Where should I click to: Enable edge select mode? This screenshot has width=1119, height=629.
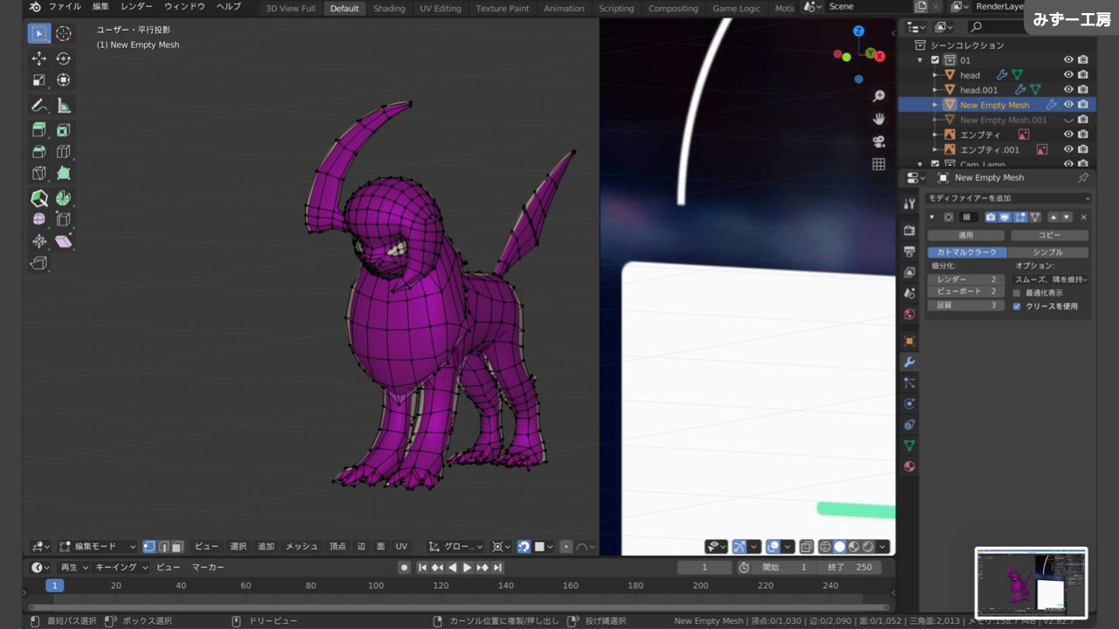[x=163, y=547]
